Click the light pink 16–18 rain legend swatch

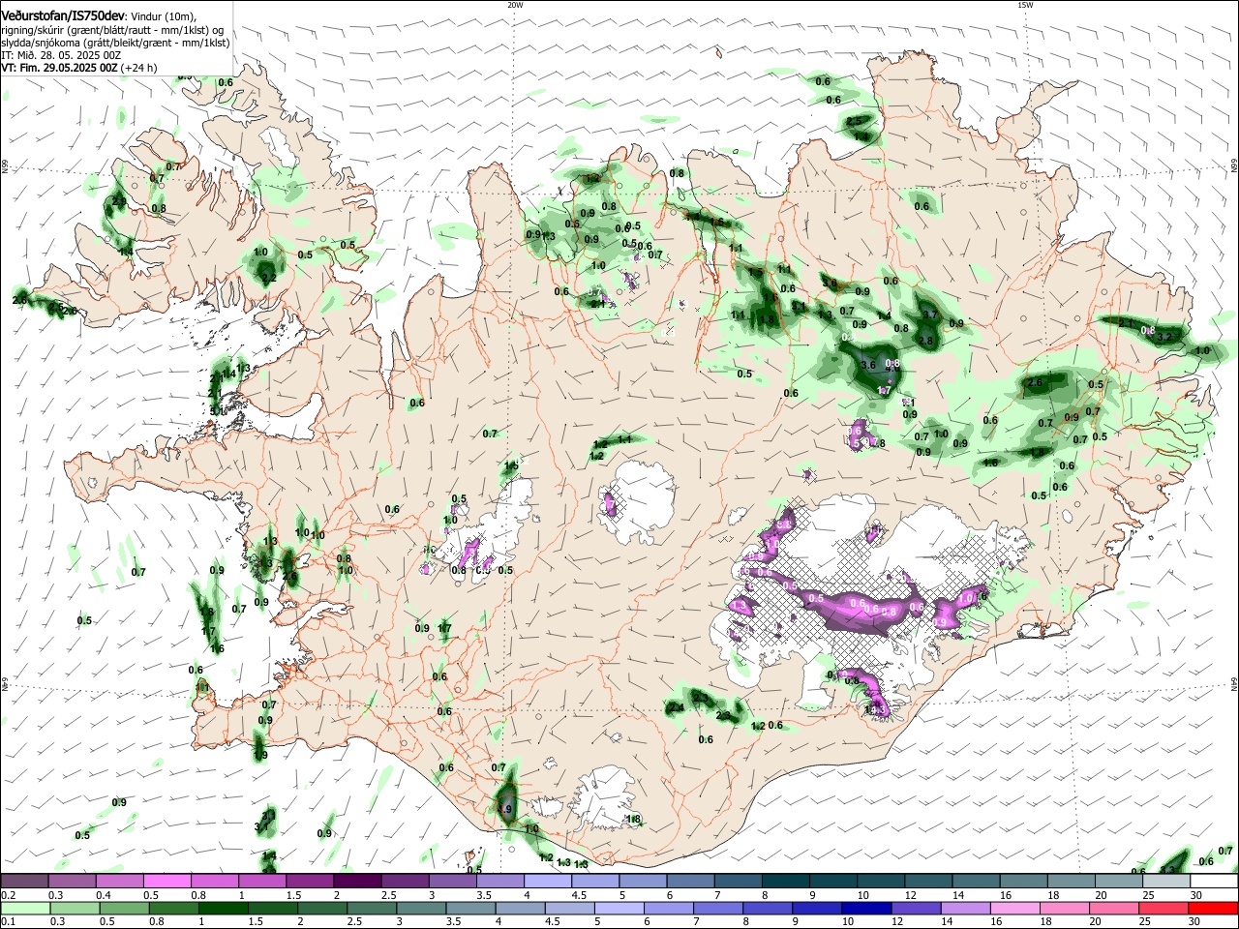1015,909
